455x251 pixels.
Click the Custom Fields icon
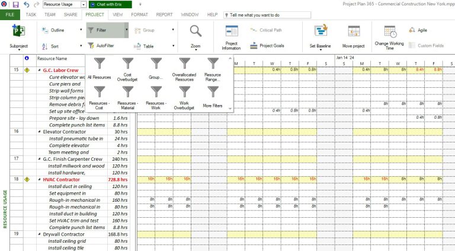click(x=412, y=45)
